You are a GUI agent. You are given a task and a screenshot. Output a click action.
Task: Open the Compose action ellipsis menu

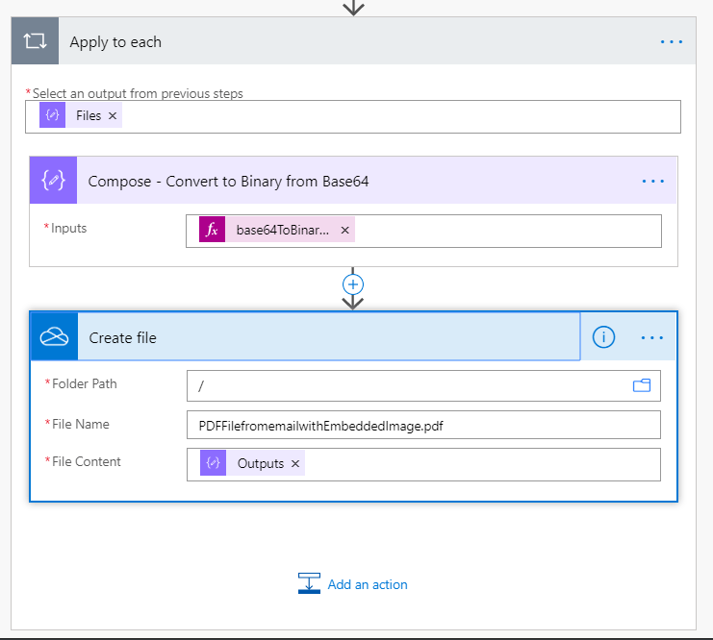tap(652, 181)
